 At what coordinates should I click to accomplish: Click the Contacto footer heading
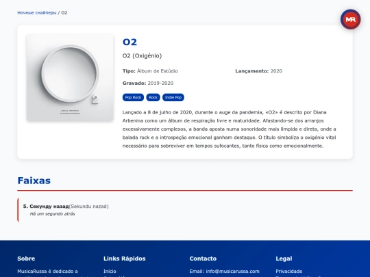point(203,259)
